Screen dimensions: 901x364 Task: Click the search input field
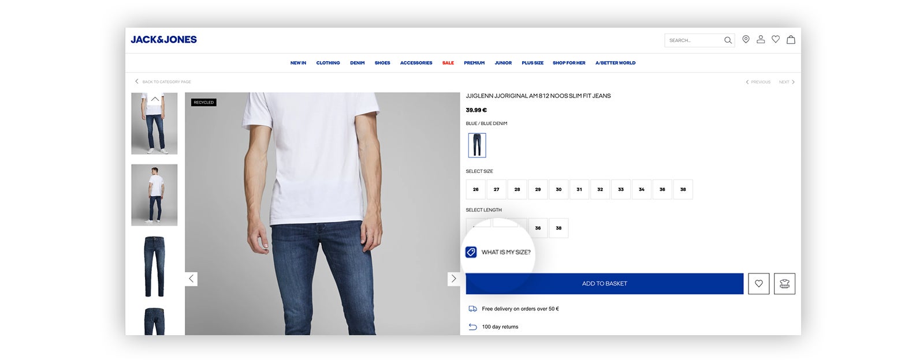coord(694,40)
